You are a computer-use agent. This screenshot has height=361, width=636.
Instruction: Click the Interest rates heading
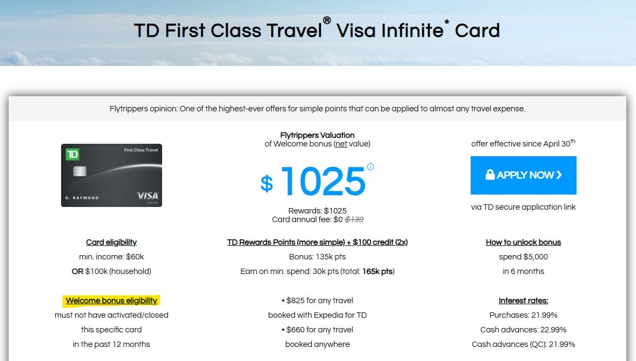(523, 300)
